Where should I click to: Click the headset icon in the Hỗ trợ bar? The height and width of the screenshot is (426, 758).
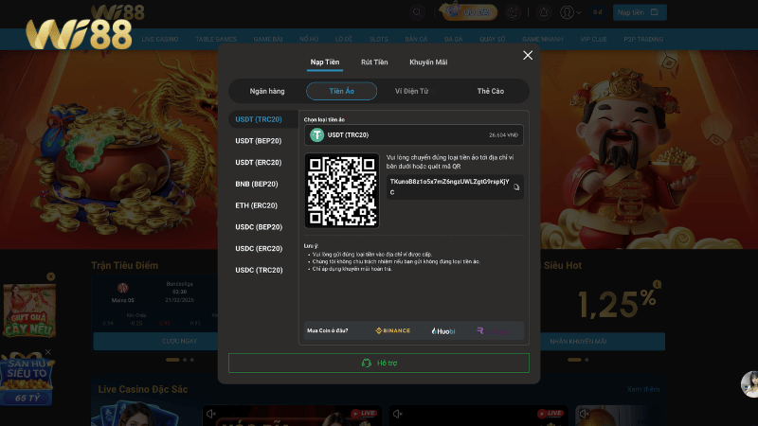366,363
